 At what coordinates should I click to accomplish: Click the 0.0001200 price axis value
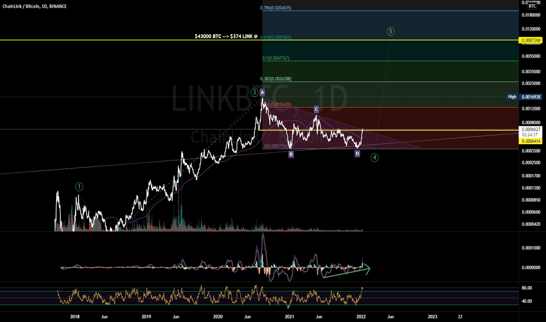click(531, 188)
